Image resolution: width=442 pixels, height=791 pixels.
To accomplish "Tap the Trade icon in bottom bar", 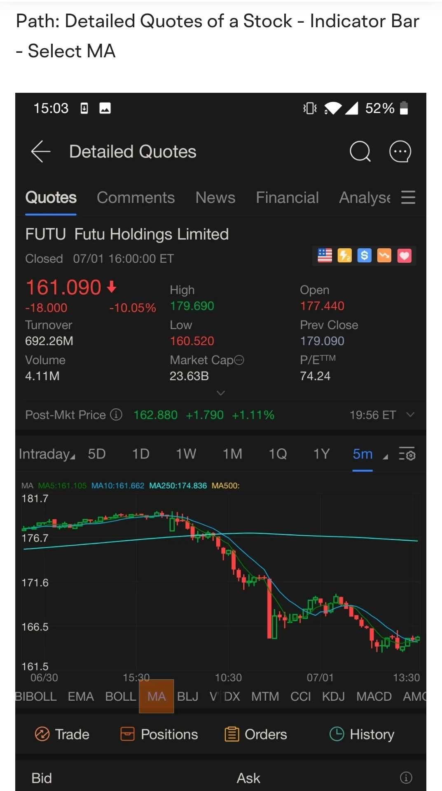I will tap(42, 734).
